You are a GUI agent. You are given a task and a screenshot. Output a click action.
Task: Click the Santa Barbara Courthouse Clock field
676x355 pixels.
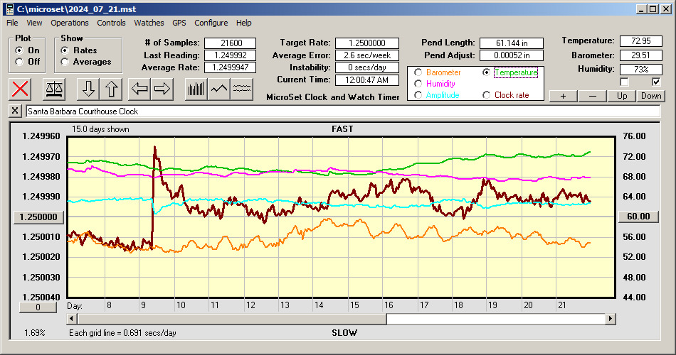point(342,111)
